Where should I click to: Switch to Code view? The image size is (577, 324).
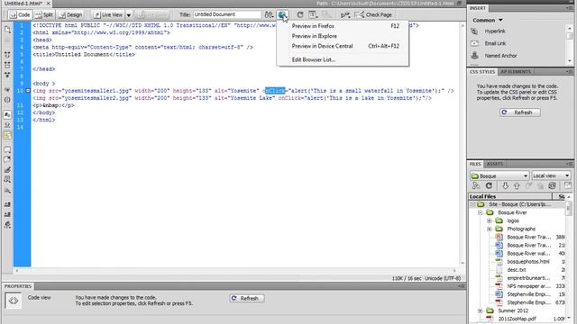[x=20, y=14]
